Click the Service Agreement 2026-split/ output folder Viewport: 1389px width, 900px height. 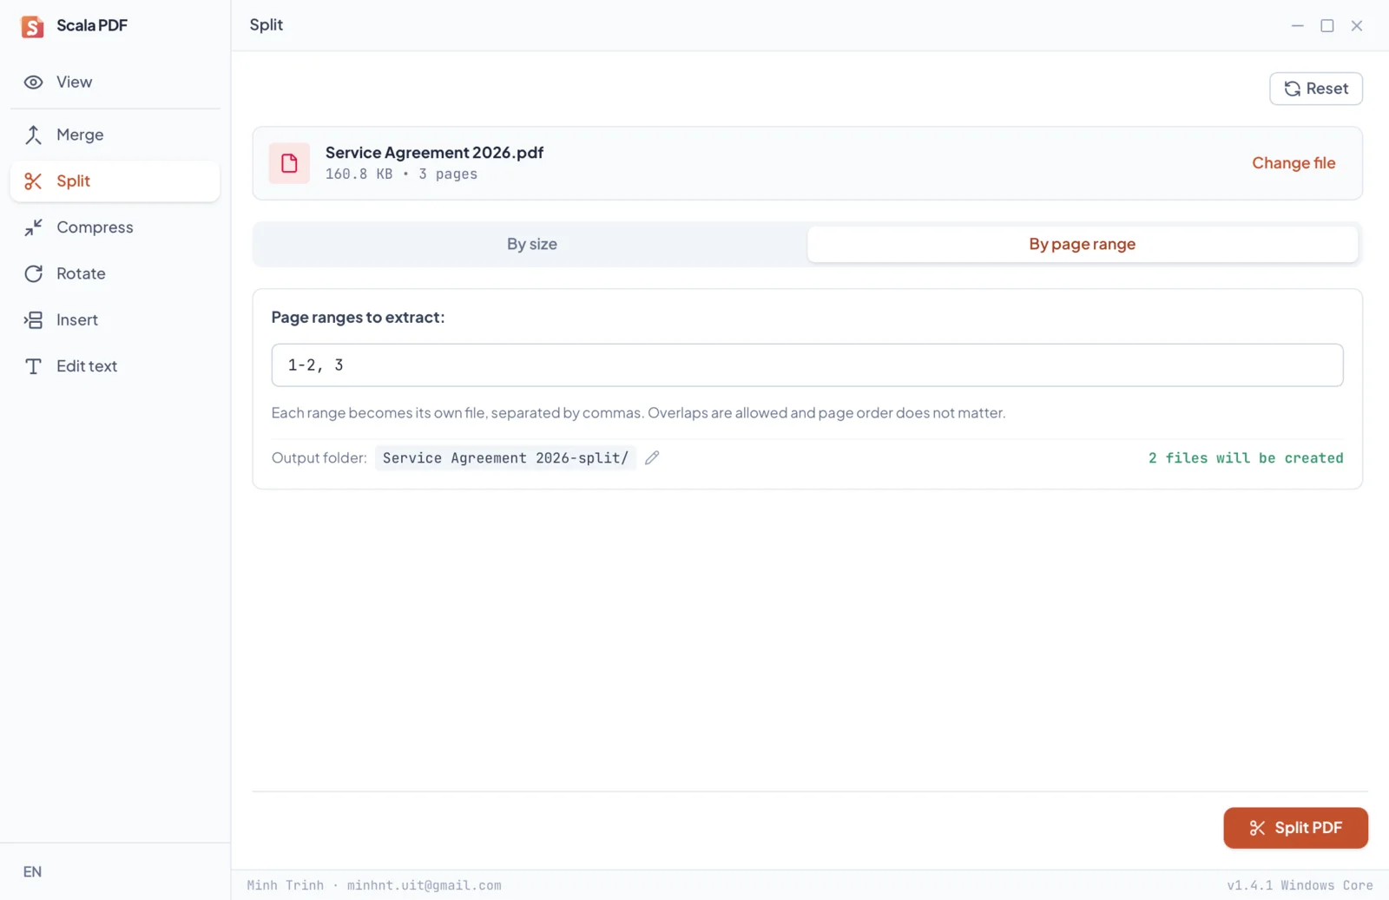click(505, 458)
